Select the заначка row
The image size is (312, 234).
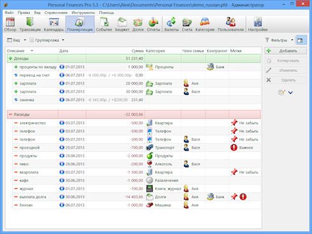pos(136,100)
